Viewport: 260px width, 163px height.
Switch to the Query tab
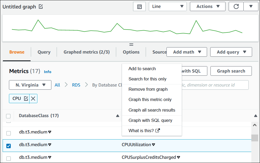click(44, 52)
